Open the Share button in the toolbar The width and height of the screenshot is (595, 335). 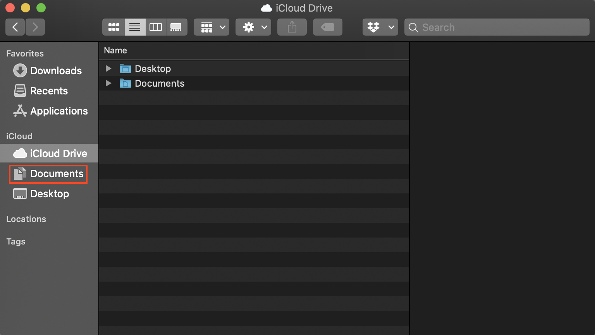(292, 27)
